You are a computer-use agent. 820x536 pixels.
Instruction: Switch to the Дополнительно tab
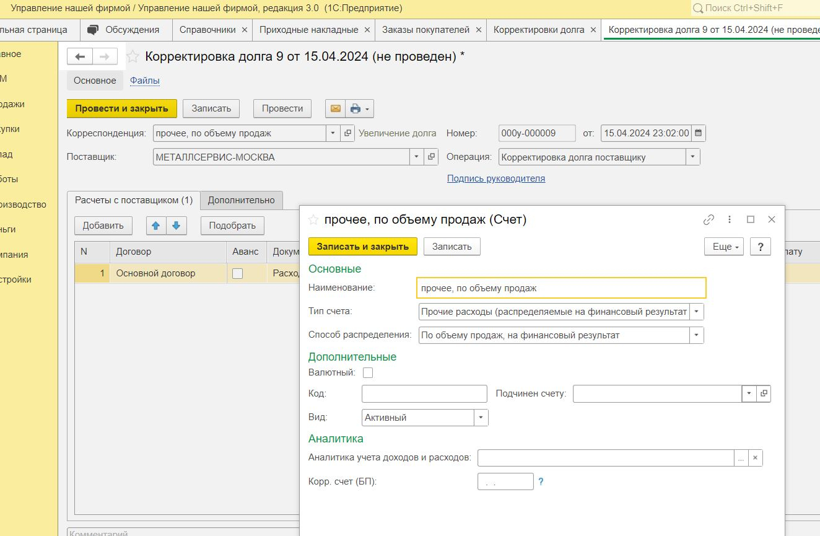tap(241, 200)
